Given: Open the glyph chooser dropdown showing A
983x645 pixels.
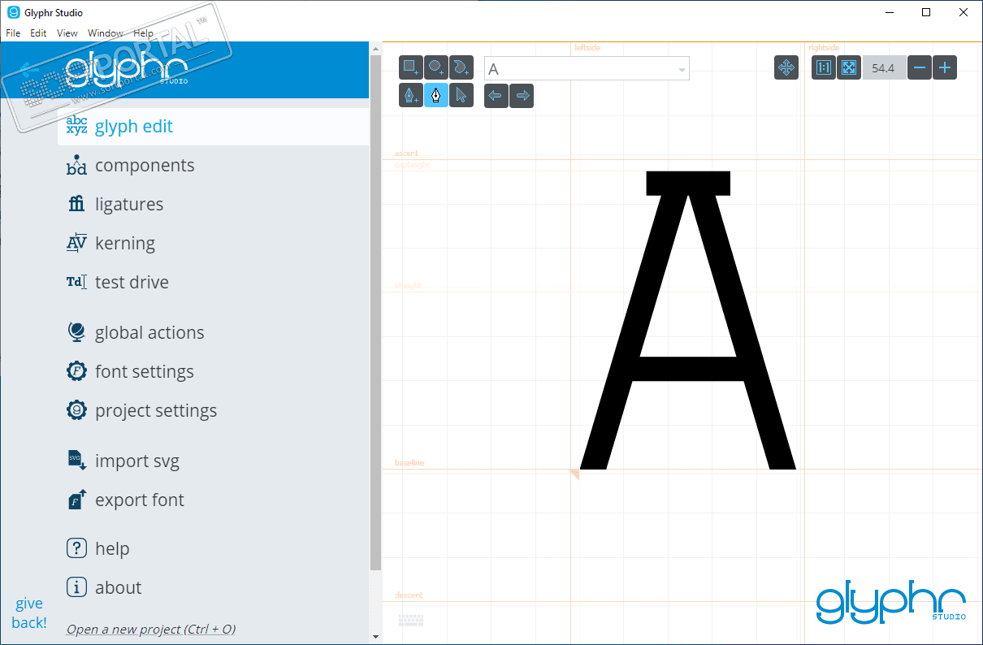Looking at the screenshot, I should (x=587, y=68).
